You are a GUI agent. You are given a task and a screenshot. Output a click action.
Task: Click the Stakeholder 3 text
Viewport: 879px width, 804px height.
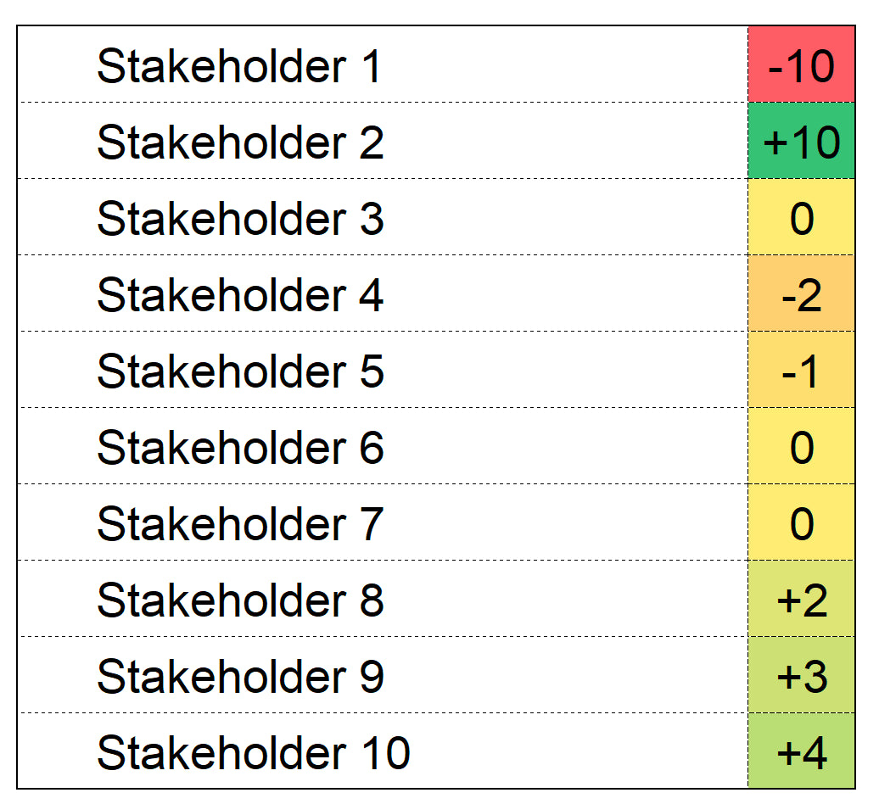[240, 219]
